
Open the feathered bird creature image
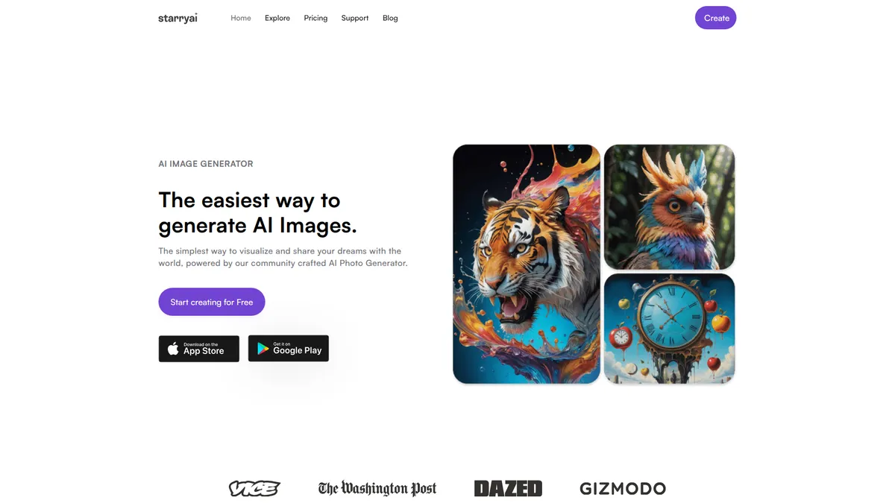click(x=669, y=206)
